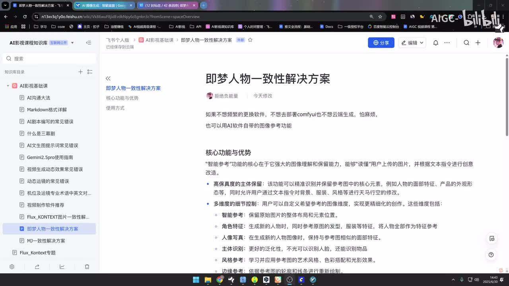Open a new browser tab
The height and width of the screenshot is (286, 509).
click(203, 6)
